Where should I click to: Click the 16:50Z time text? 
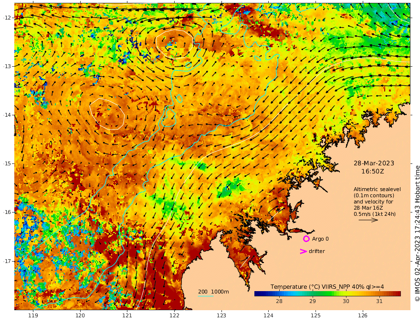tap(373, 172)
